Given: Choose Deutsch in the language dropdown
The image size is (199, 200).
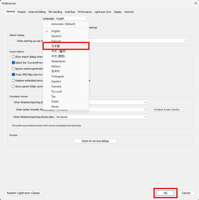Looking at the screenshot, I should coord(56,36).
